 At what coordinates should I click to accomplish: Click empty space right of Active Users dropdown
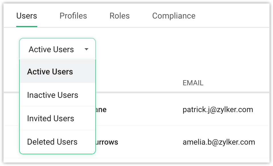[171, 49]
